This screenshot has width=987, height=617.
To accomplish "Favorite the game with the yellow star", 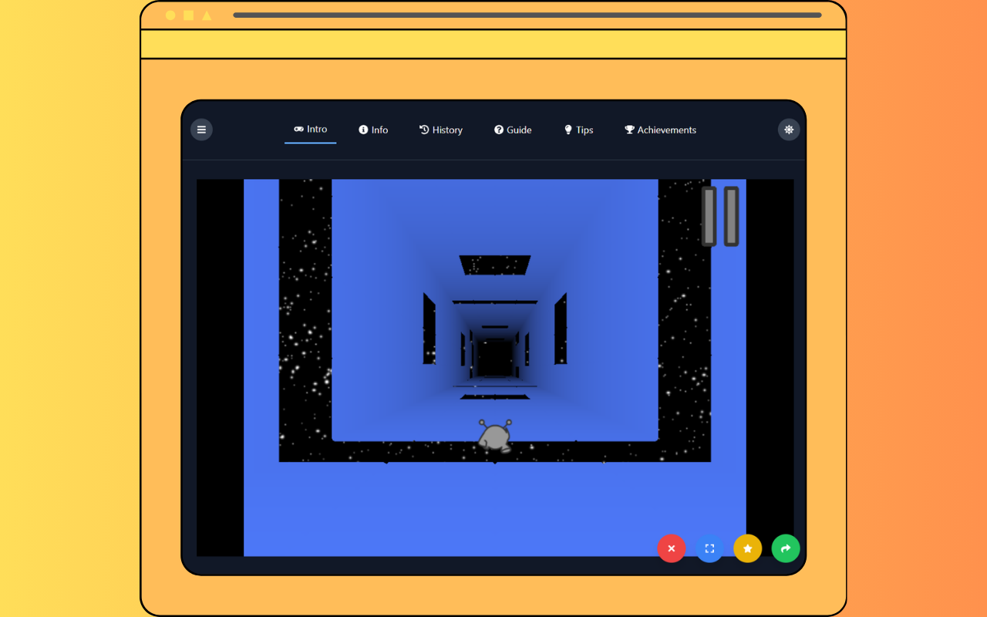I will (747, 548).
